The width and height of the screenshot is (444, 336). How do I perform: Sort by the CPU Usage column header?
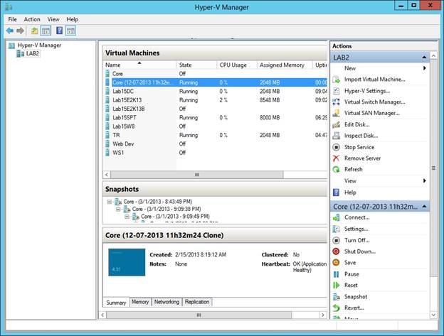pyautogui.click(x=237, y=65)
